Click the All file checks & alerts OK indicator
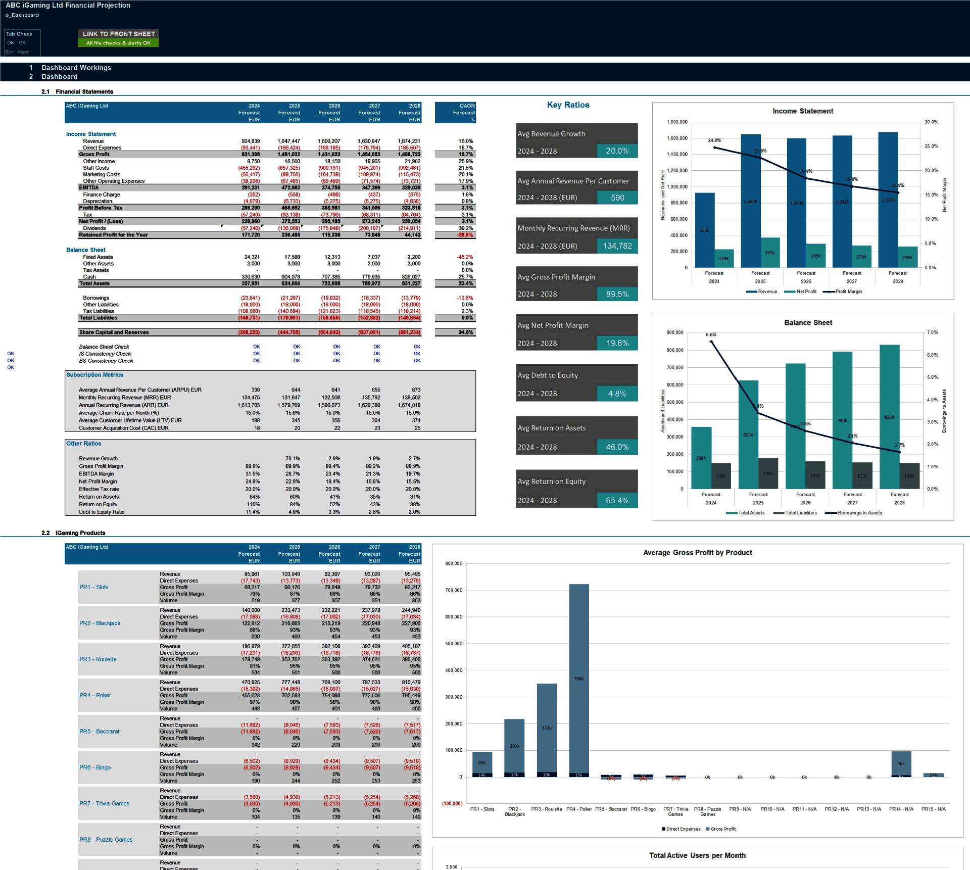The image size is (970, 870). point(119,43)
